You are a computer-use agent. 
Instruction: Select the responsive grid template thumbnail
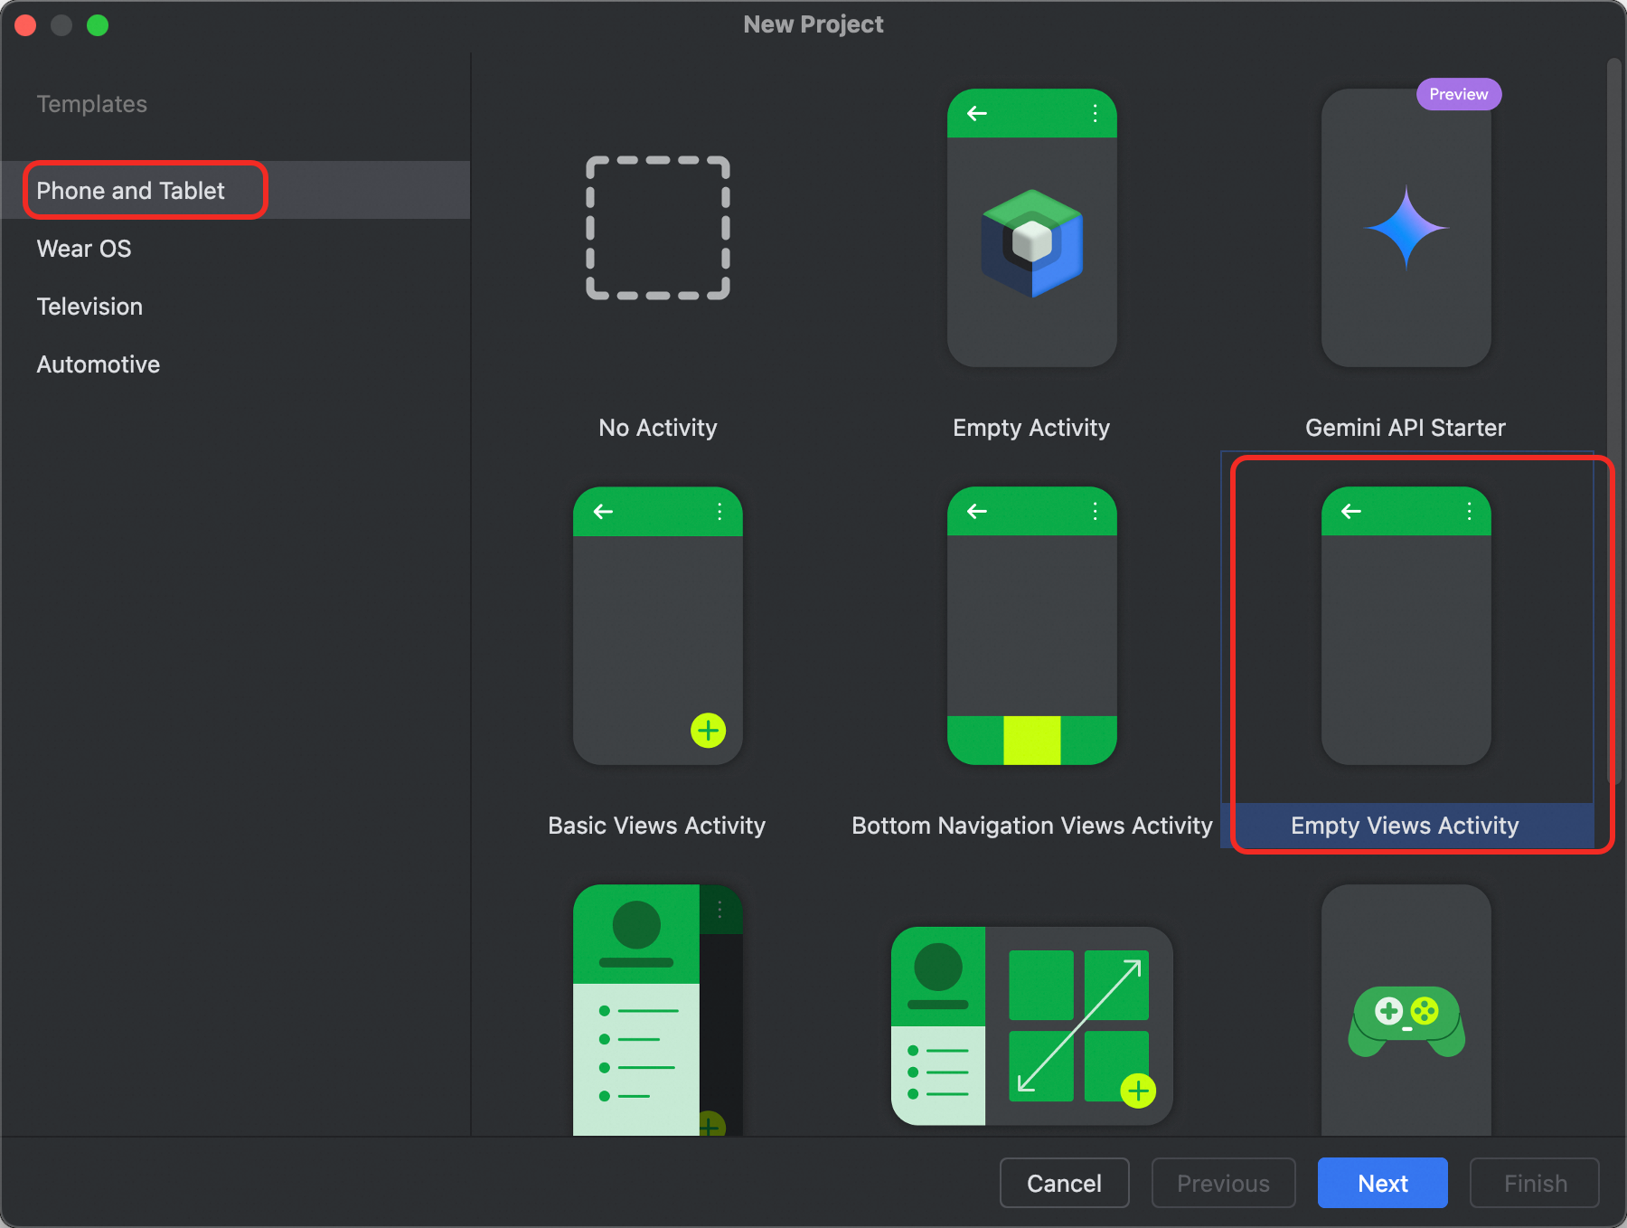pyautogui.click(x=1032, y=1025)
